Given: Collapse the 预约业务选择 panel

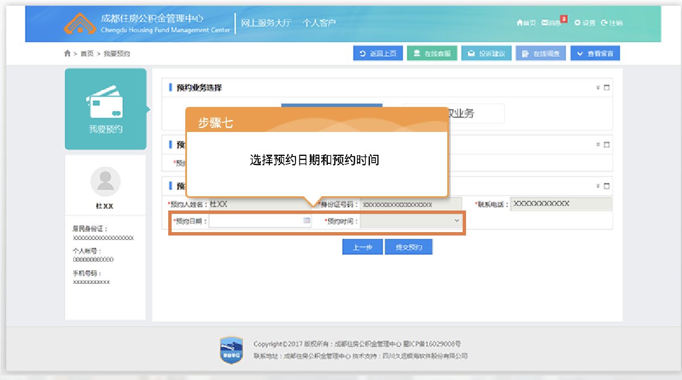Looking at the screenshot, I should (598, 88).
